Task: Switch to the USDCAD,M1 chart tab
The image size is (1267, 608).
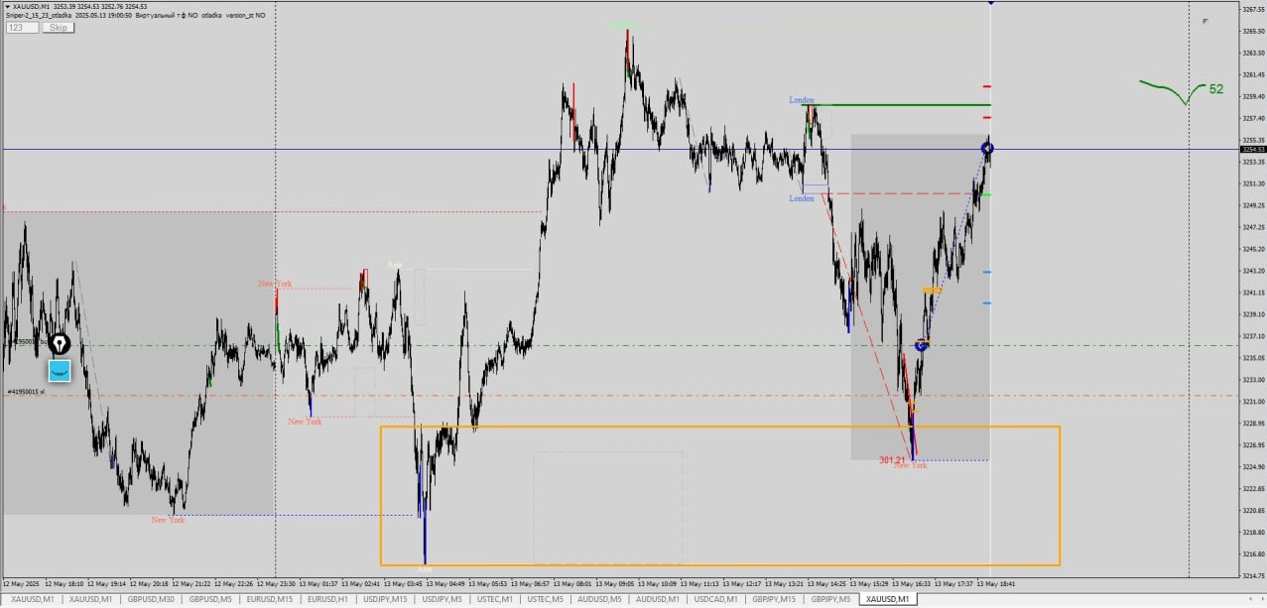Action: pos(714,599)
